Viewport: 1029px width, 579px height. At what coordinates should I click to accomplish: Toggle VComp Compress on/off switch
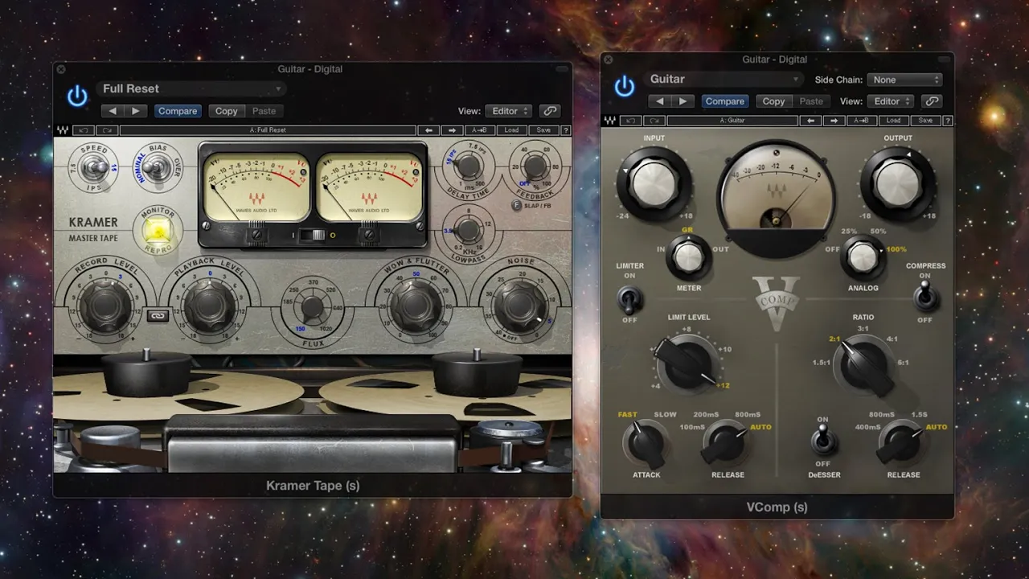pos(925,296)
